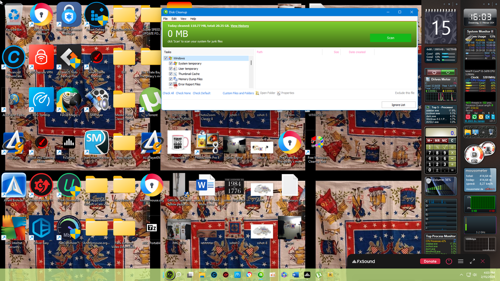The height and width of the screenshot is (281, 500).
Task: Select the IObit Uninstaller desktop icon
Action: (x=69, y=188)
